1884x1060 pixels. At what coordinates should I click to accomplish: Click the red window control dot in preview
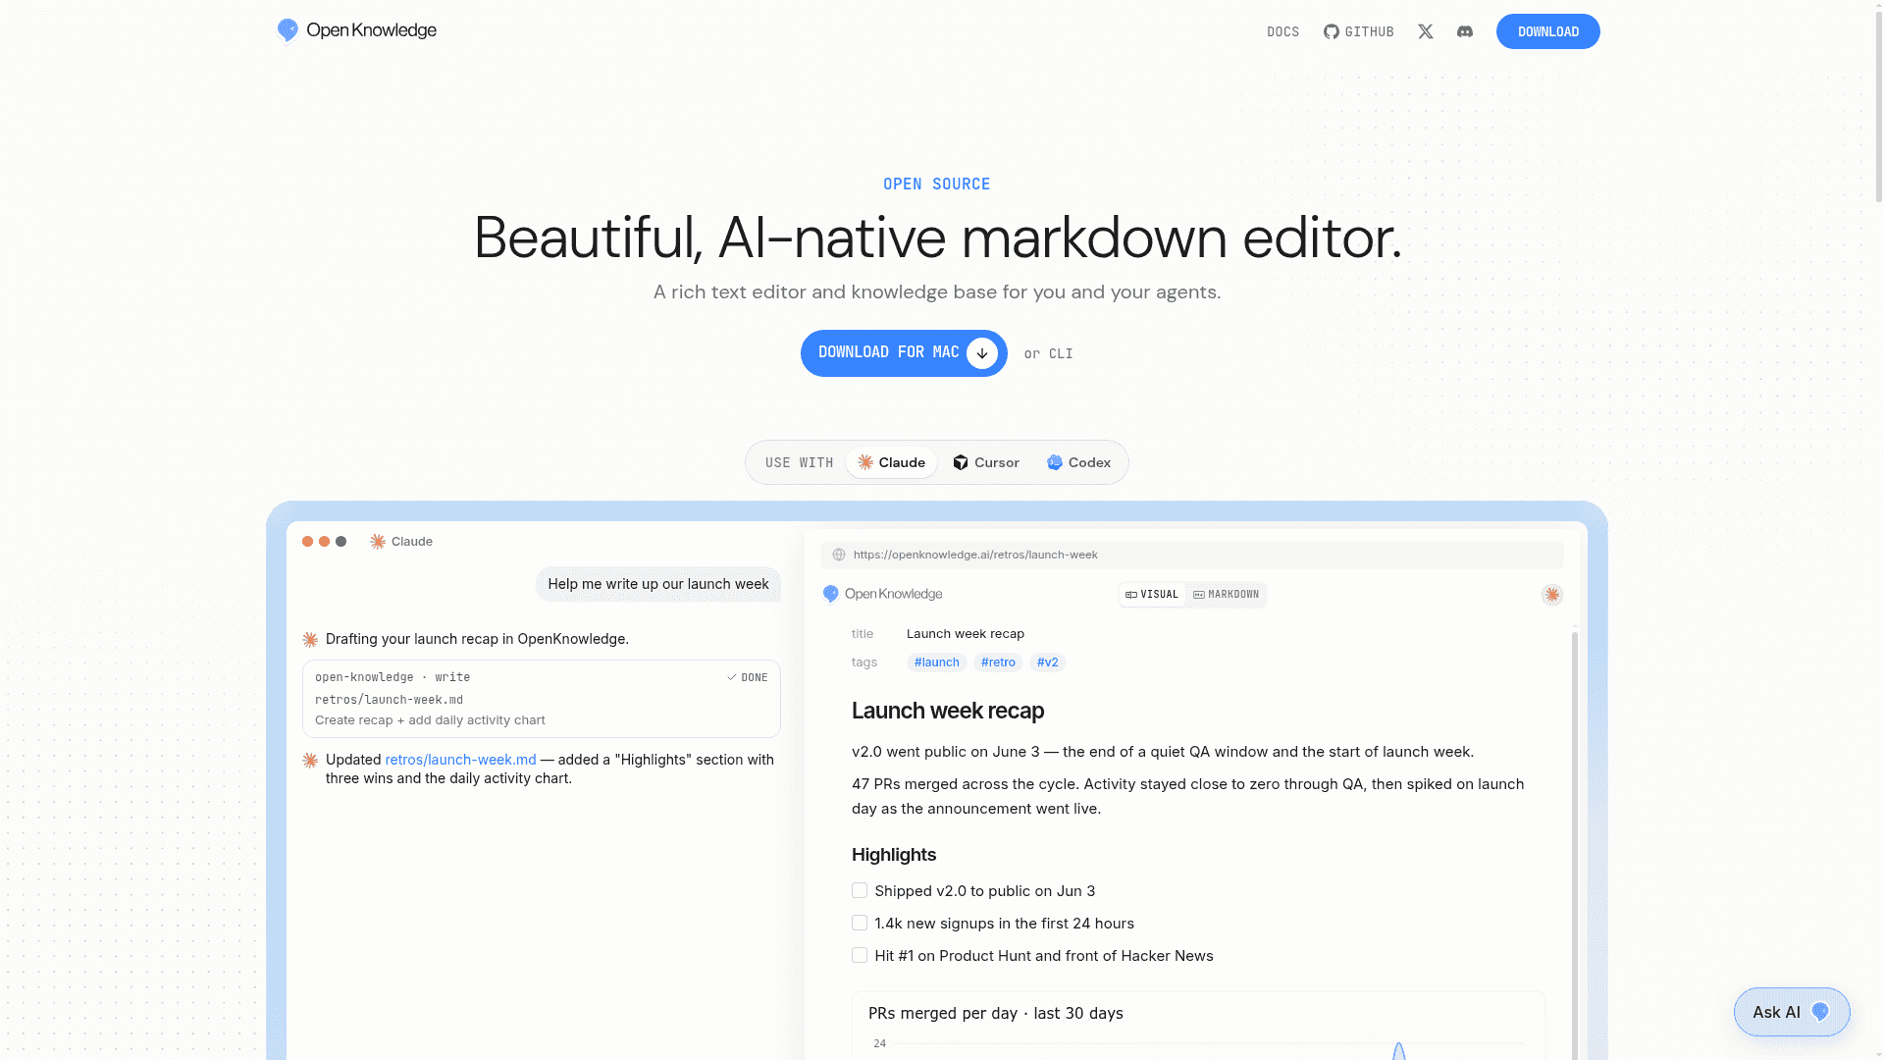[x=308, y=542]
